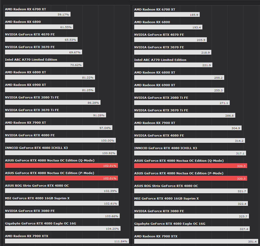
Task: Click NVIDIA GeForce RTX 2080 Ti FE label in left chart
Action: point(32,97)
